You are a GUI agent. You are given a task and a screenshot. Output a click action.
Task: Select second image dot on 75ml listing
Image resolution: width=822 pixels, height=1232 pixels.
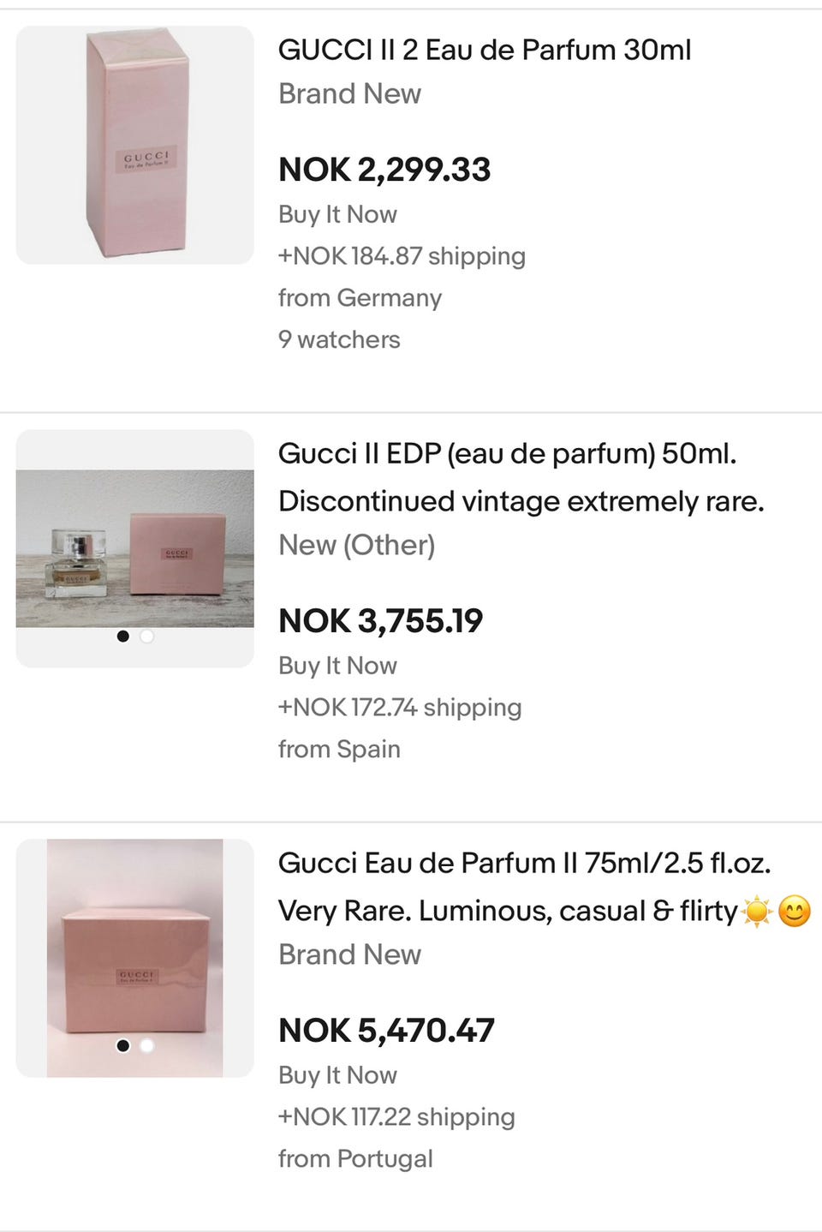pyautogui.click(x=147, y=1046)
